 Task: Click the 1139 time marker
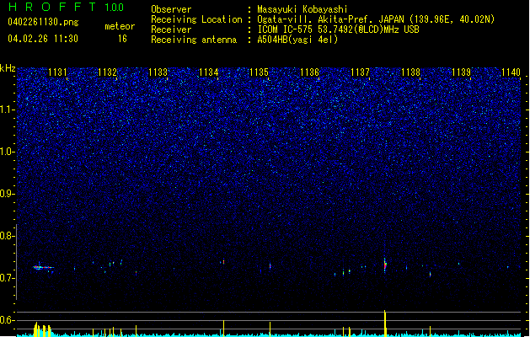click(x=462, y=72)
